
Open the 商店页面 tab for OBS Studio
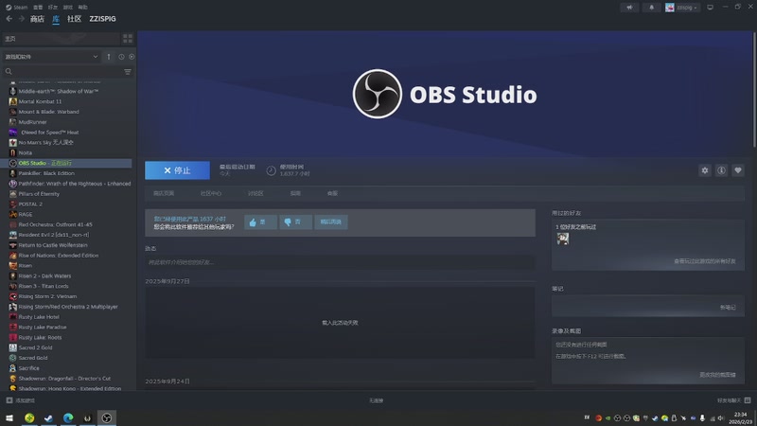(164, 193)
